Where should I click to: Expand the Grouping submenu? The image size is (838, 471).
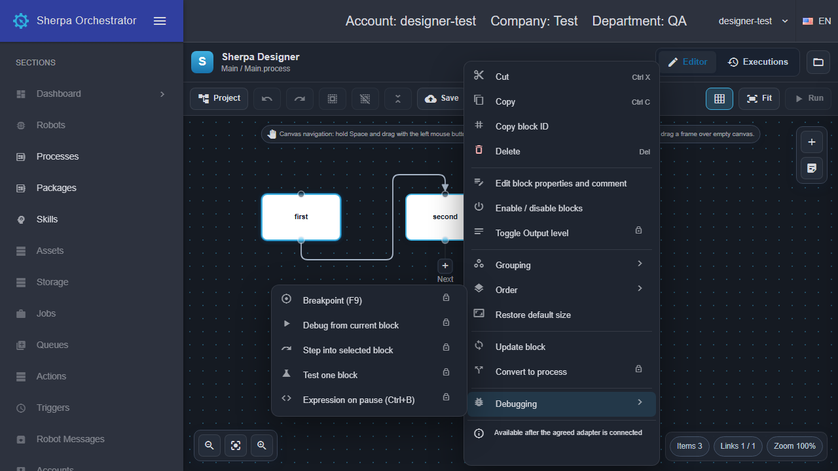[x=561, y=265]
